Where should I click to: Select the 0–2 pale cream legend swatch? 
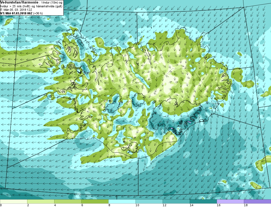point(14,202)
